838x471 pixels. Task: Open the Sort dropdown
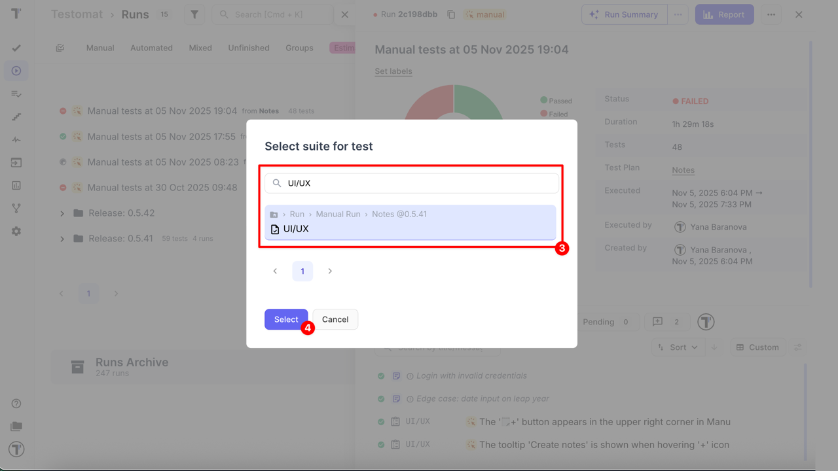[678, 347]
